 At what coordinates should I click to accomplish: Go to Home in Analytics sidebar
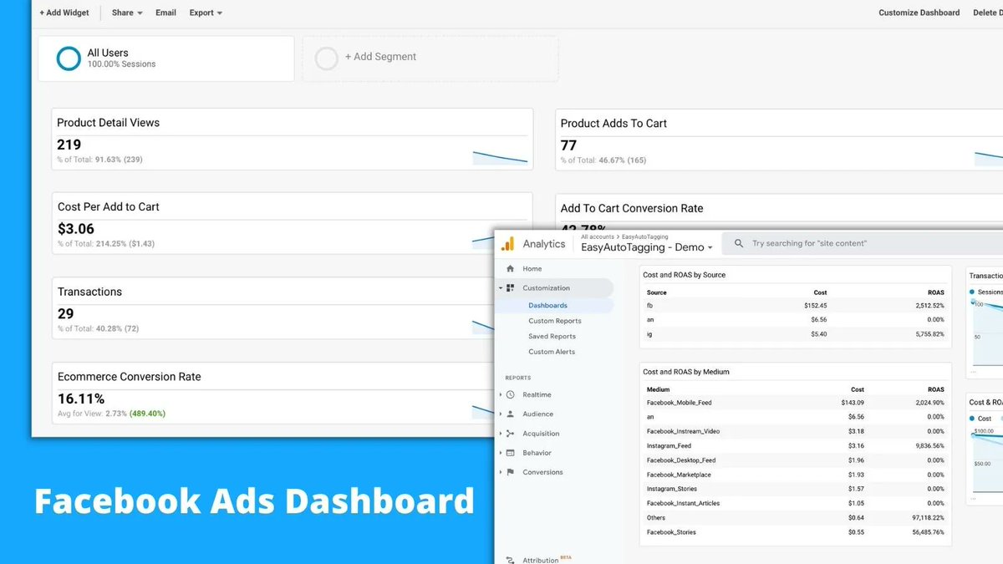pos(532,269)
